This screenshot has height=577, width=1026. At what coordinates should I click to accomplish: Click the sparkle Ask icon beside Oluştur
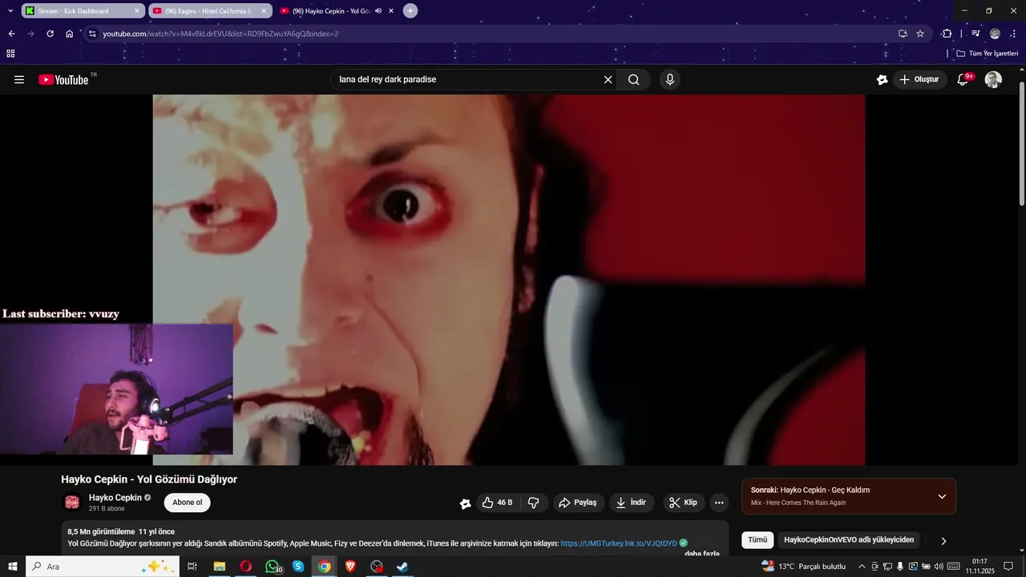882,79
